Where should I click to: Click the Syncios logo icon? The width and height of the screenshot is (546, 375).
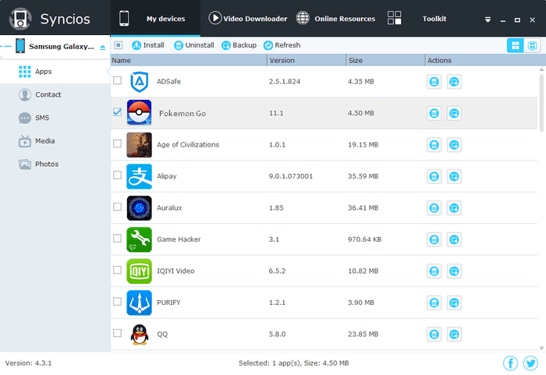[x=20, y=19]
